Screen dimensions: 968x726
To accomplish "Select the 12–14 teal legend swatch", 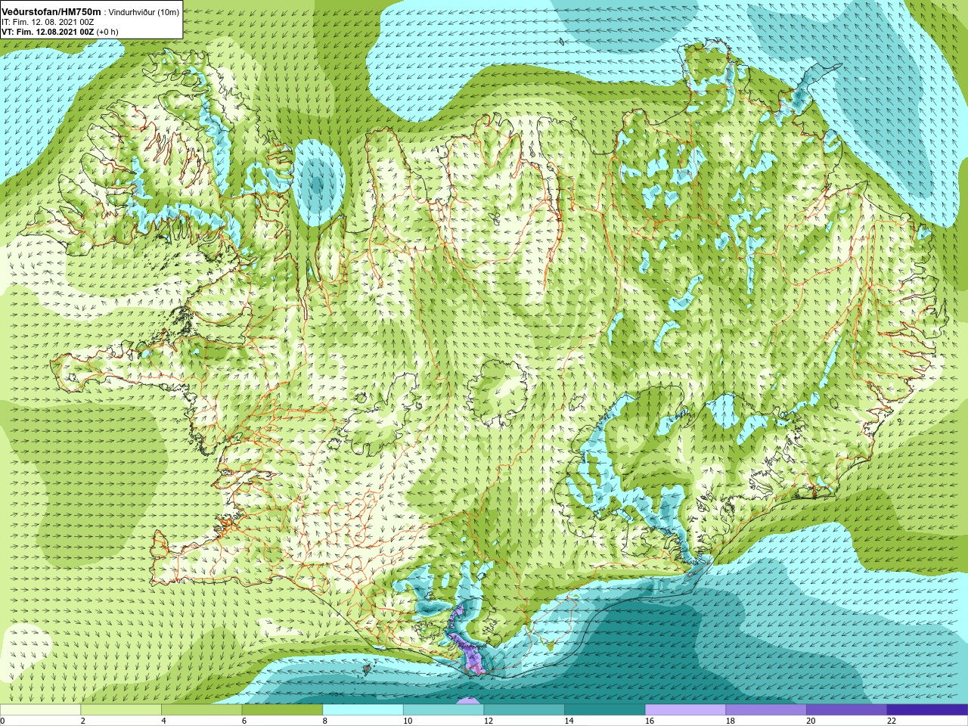I will [524, 709].
